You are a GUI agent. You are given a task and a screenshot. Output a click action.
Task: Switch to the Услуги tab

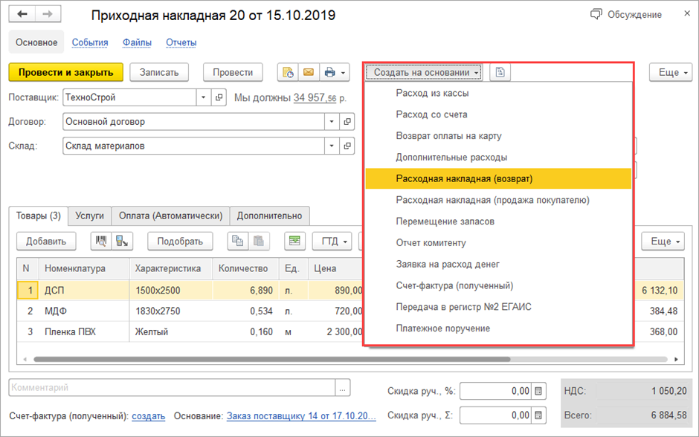[89, 216]
